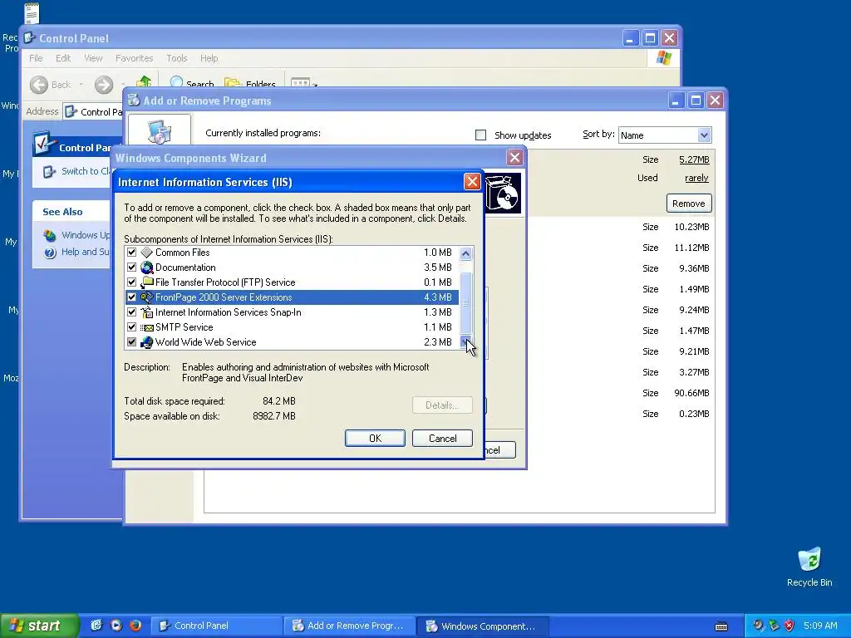This screenshot has width=851, height=638.
Task: Click the Folders toolbar button in Control Panel
Action: [x=249, y=84]
